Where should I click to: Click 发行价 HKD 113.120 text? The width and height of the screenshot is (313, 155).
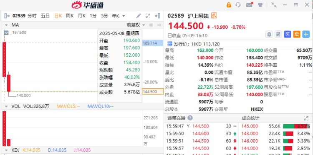click(197, 44)
